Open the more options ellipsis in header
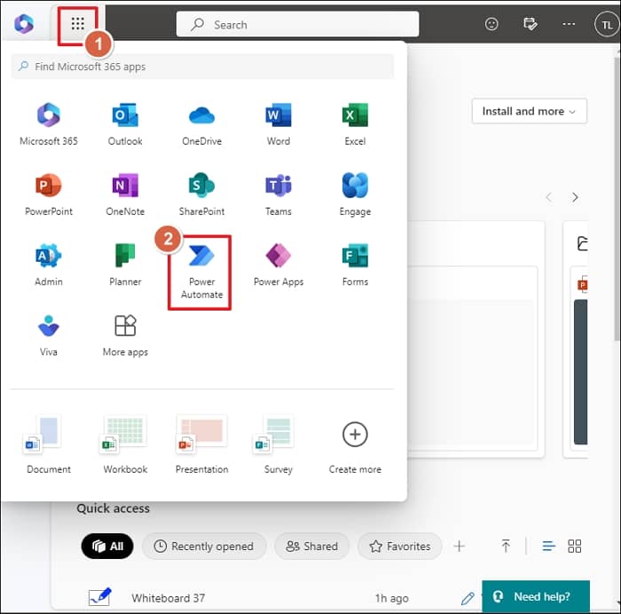 569,24
